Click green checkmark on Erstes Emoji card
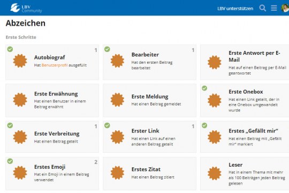 [x=10, y=161]
